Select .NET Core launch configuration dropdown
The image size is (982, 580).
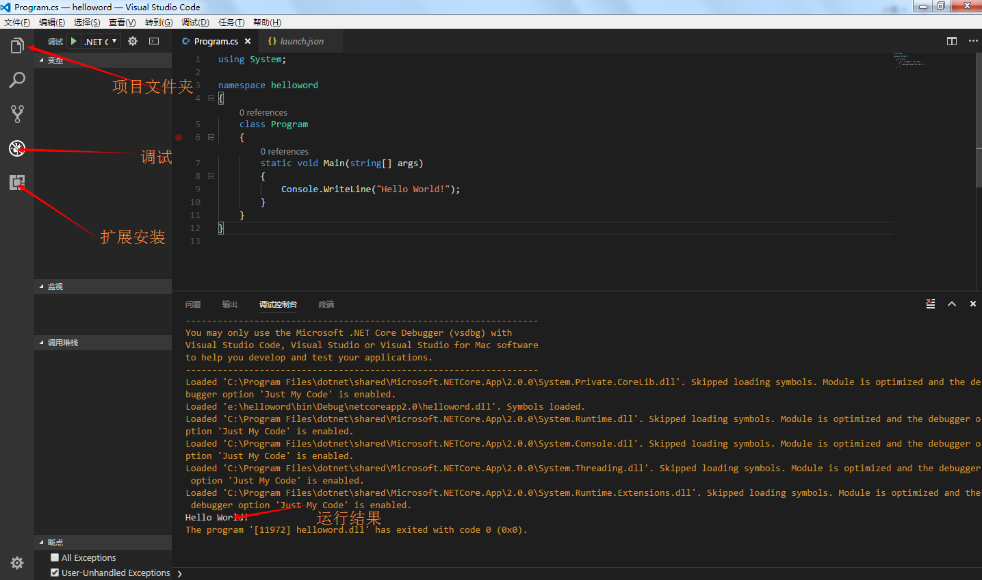tap(101, 41)
